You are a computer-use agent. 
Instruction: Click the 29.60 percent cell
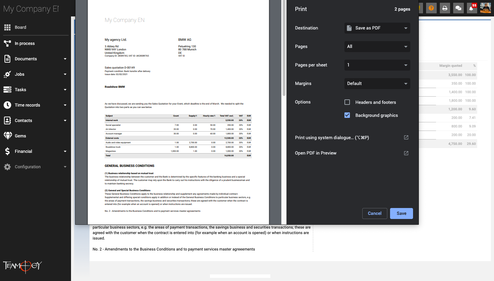tap(471, 144)
